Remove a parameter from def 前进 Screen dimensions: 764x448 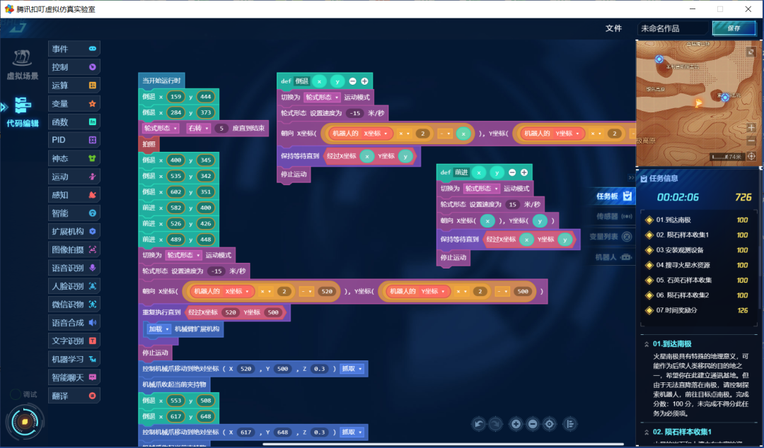coord(512,172)
